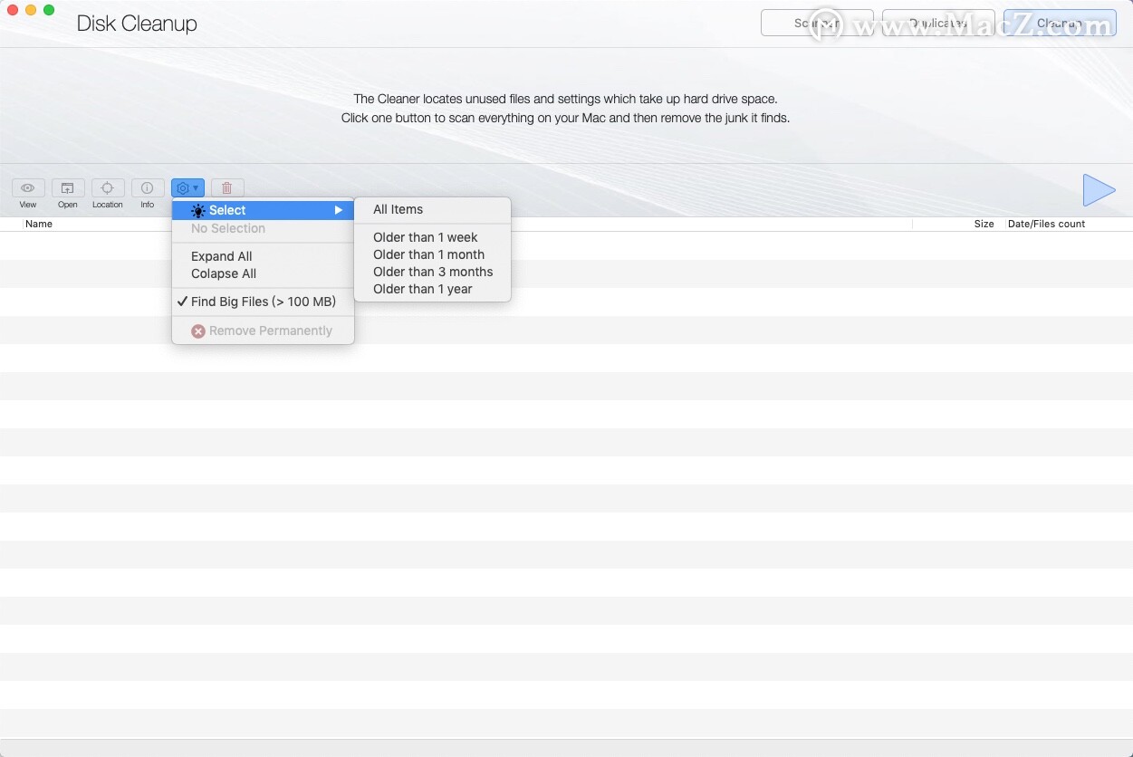Toggle Find Big Files (> 100 MB)
The width and height of the screenshot is (1133, 757).
click(x=263, y=302)
